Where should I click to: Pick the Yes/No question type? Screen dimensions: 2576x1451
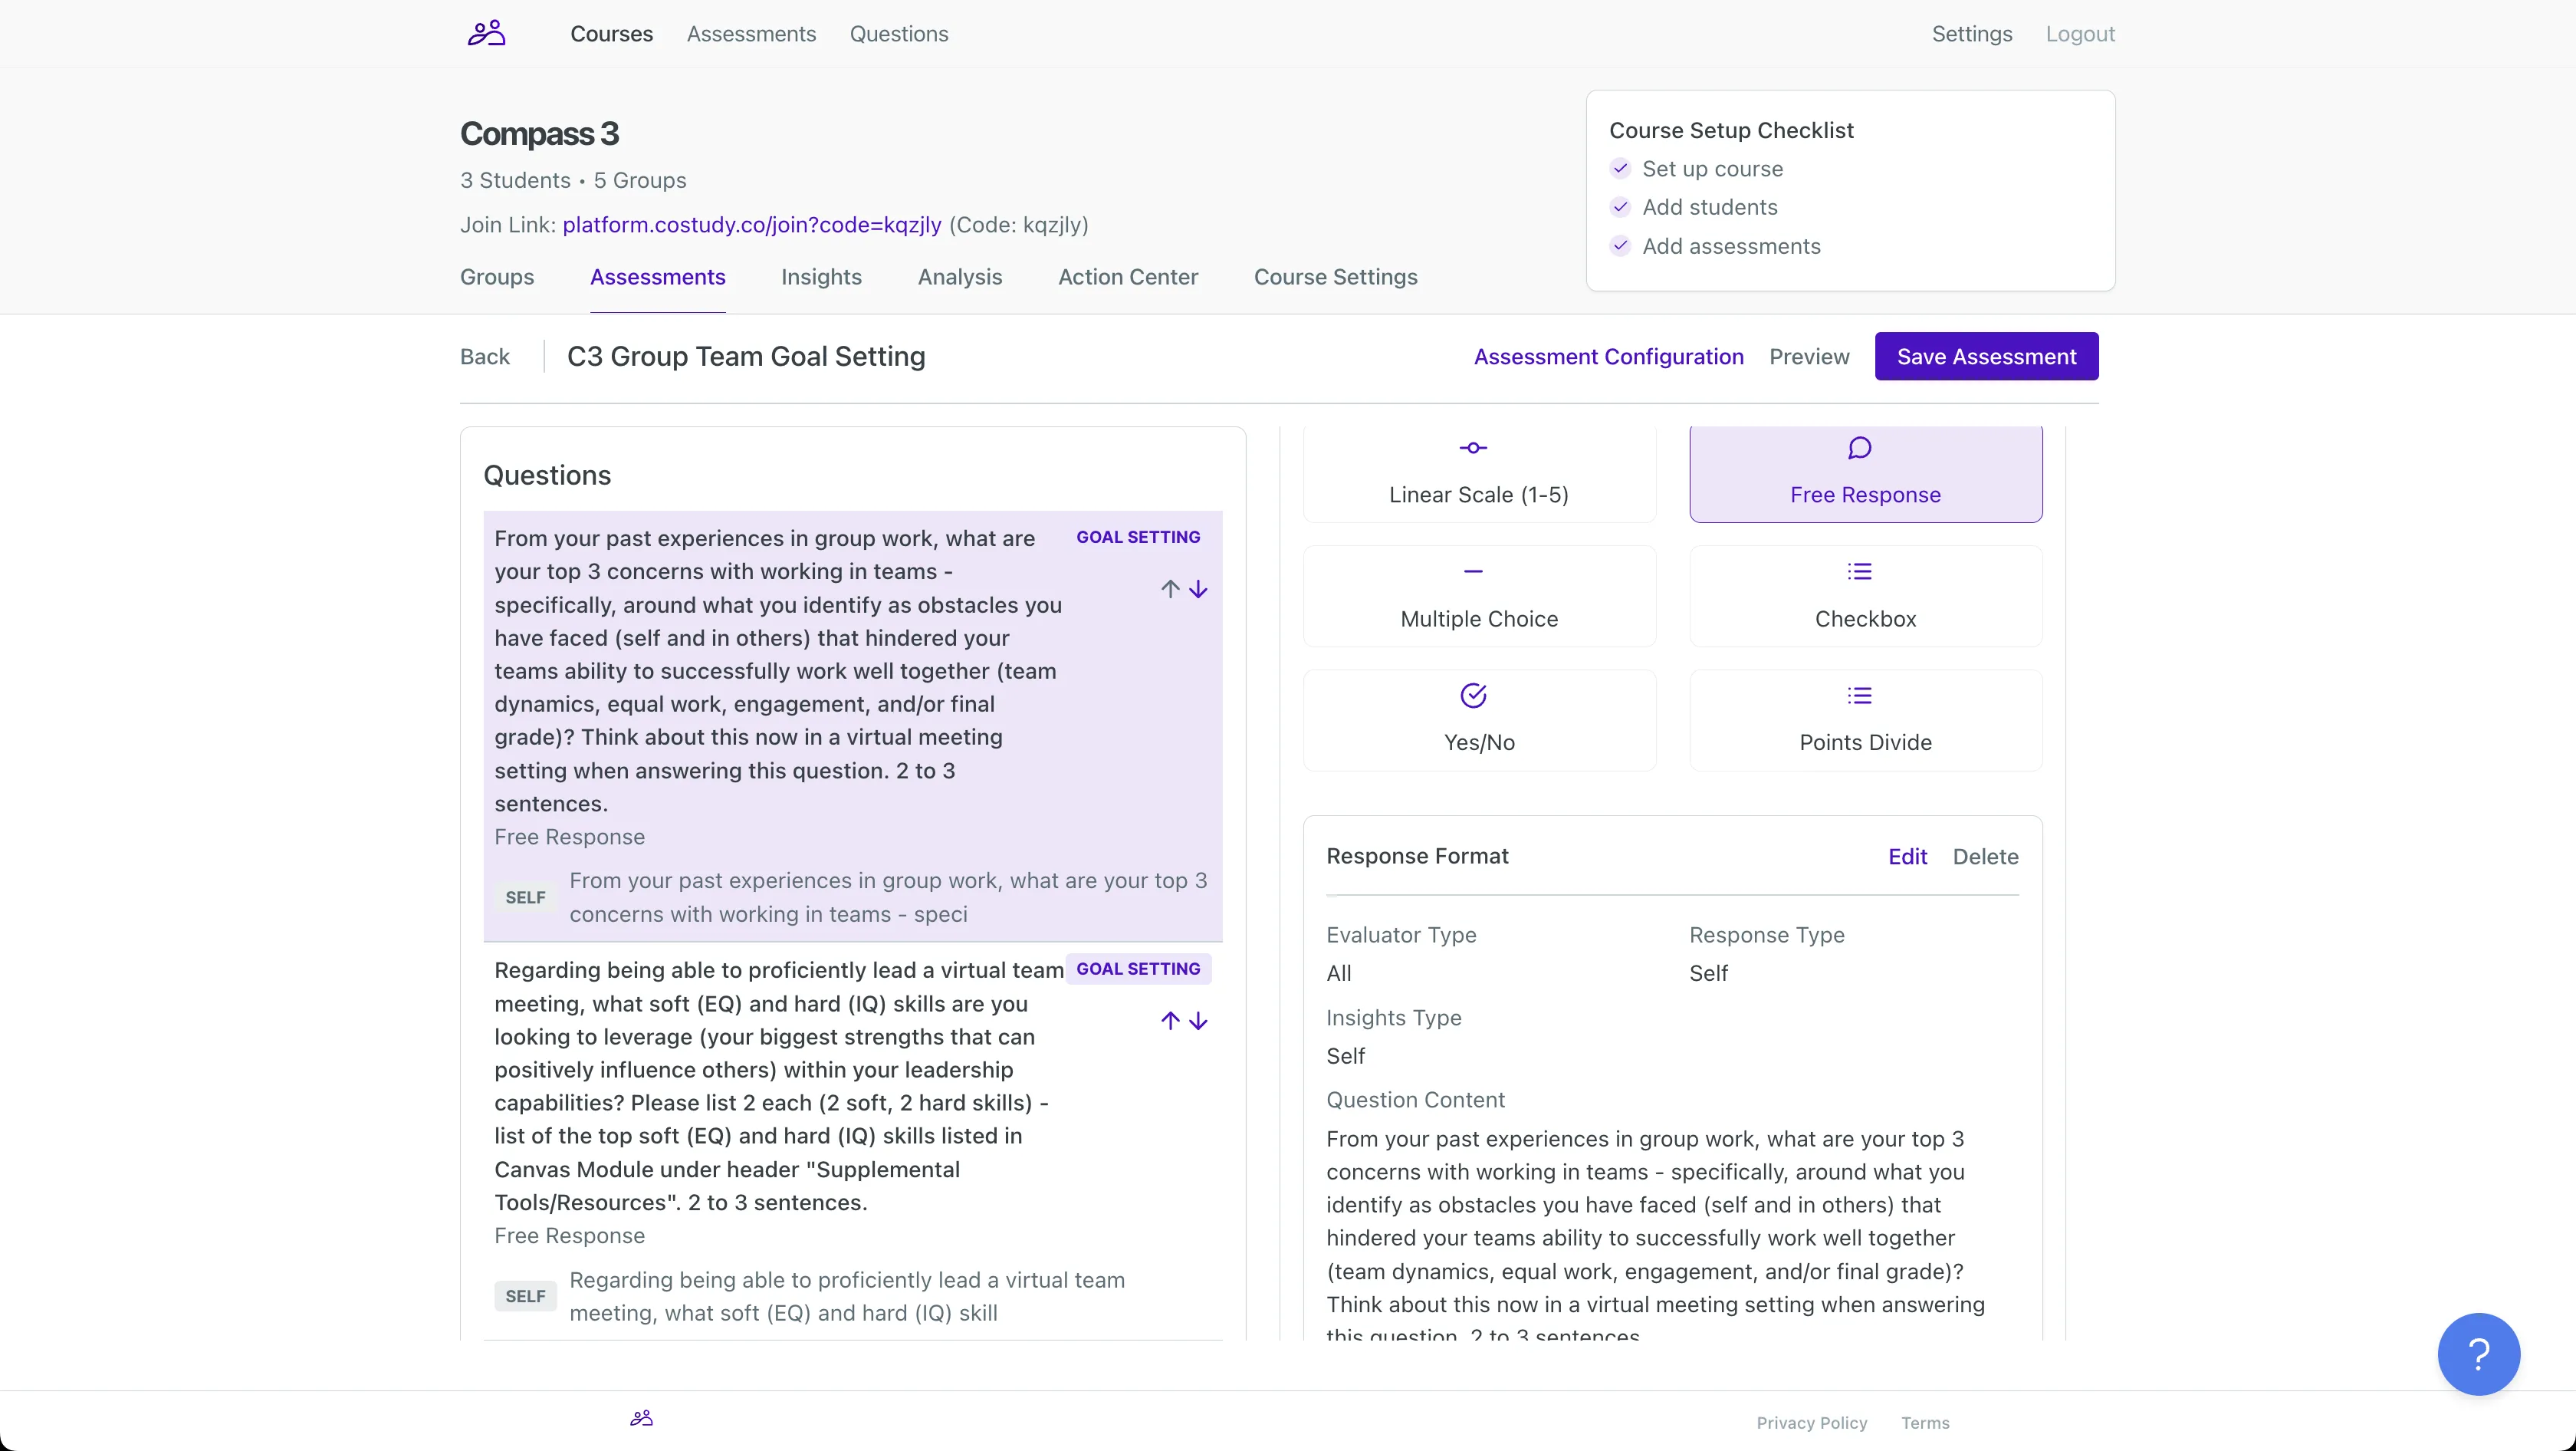click(x=1477, y=719)
